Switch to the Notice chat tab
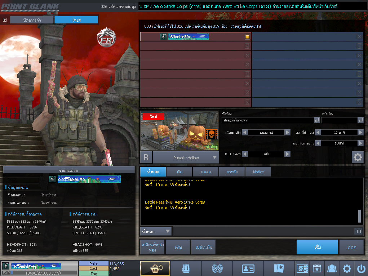Screen dimensions: 368x276 coord(258,172)
